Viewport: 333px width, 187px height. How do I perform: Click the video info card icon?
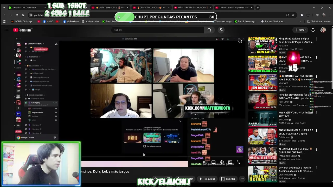point(240,41)
